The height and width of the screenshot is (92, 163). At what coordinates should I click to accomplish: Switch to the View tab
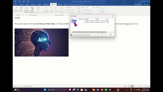pos(65,4)
